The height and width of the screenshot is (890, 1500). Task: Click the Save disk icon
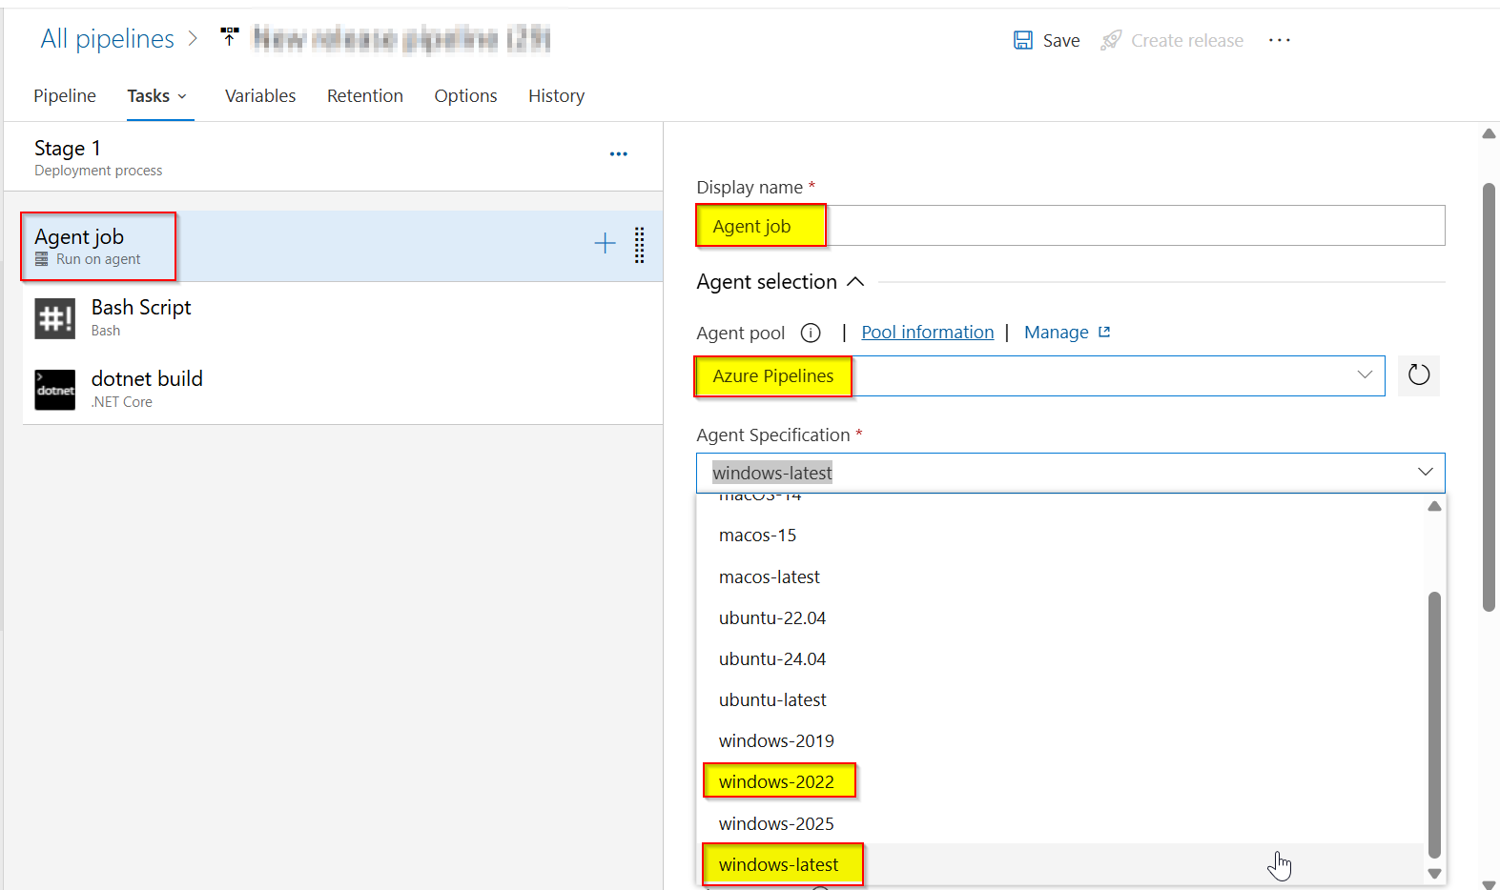pos(1022,40)
